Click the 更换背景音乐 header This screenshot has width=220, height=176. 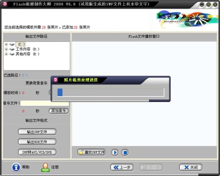coord(36,83)
